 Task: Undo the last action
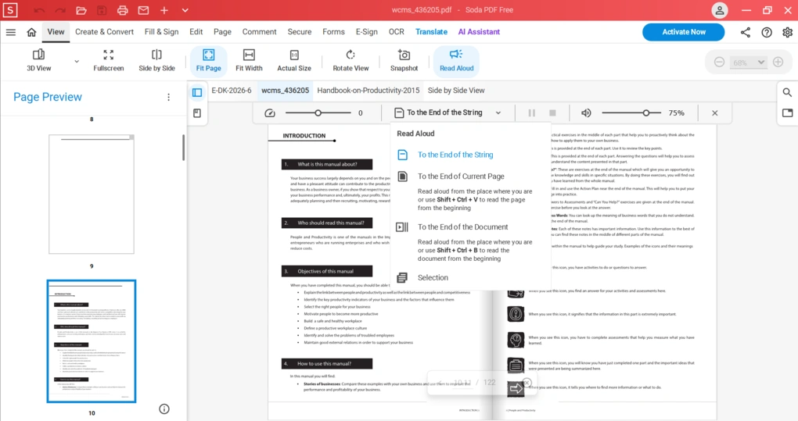click(39, 10)
